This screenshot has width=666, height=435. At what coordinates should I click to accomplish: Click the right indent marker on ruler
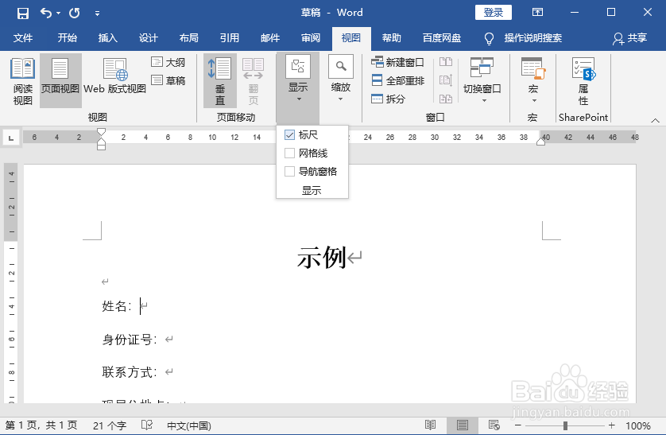coord(540,142)
